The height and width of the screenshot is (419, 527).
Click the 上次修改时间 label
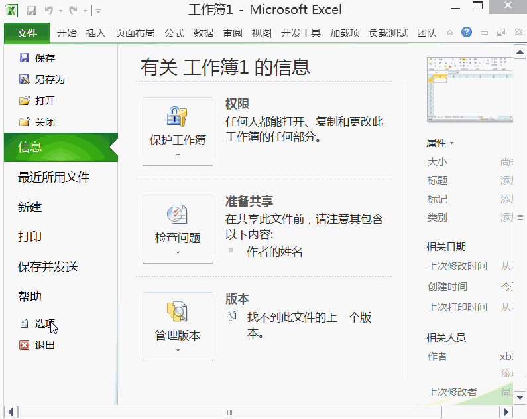457,266
